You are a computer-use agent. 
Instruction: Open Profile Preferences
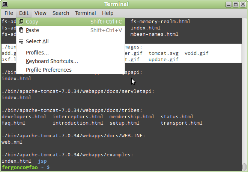tap(71, 70)
